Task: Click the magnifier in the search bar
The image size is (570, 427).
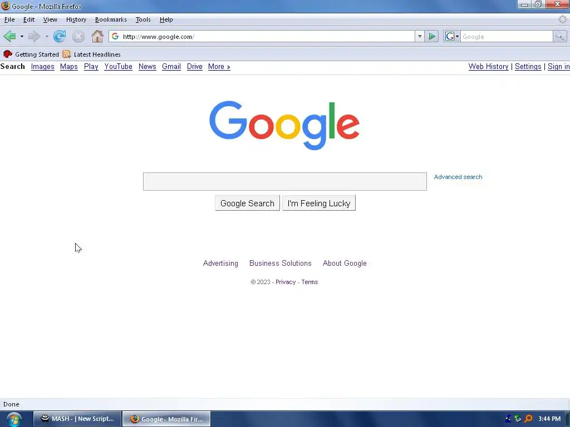Action: [559, 36]
